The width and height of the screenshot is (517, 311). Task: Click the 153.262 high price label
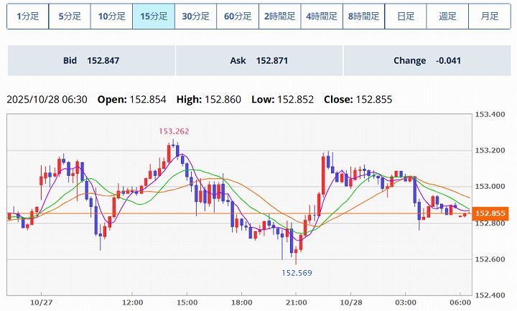click(174, 131)
